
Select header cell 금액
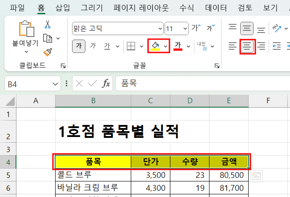click(x=229, y=162)
